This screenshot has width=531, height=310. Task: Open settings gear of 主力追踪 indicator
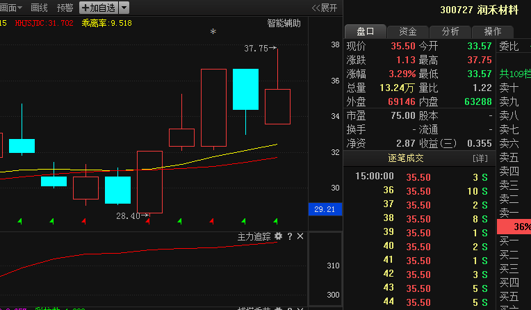[x=279, y=236]
